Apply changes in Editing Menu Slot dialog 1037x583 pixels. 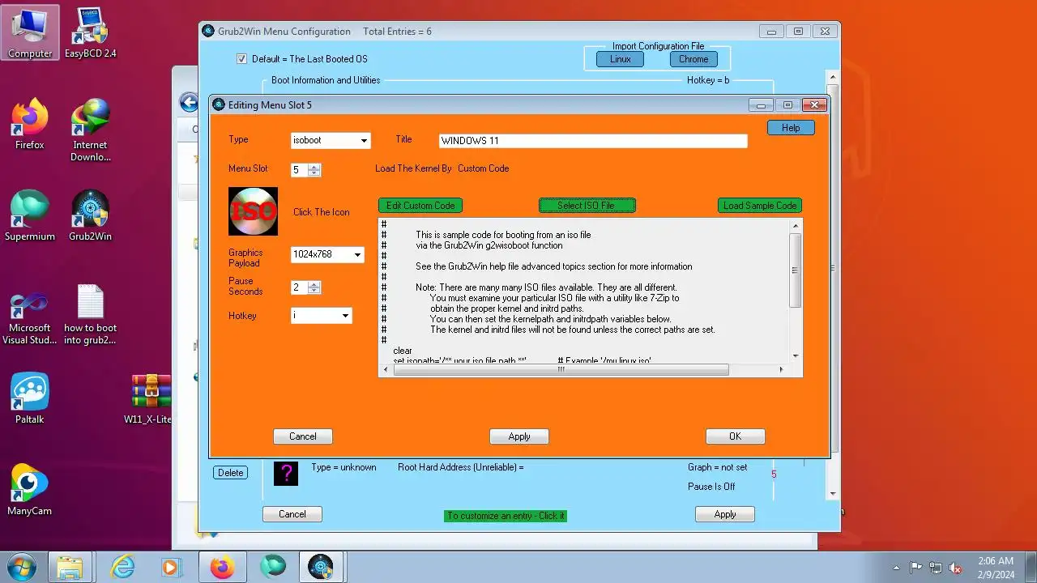[x=519, y=436]
